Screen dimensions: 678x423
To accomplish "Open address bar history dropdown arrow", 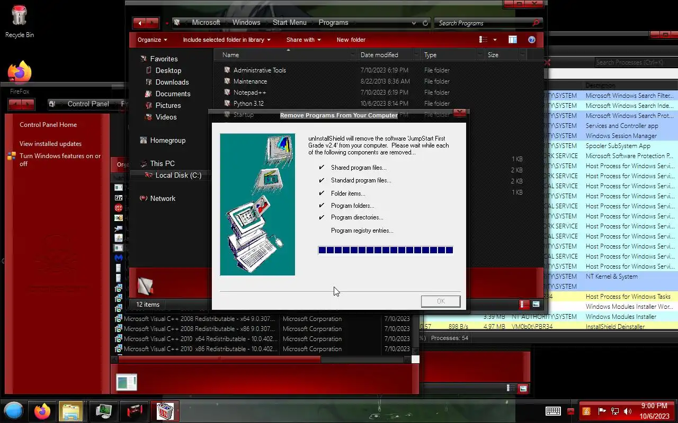I will [414, 23].
